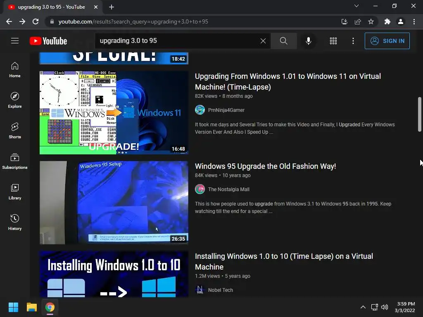This screenshot has height=317, width=423.
Task: Open the Nobel Tech channel link
Action: [x=221, y=290]
